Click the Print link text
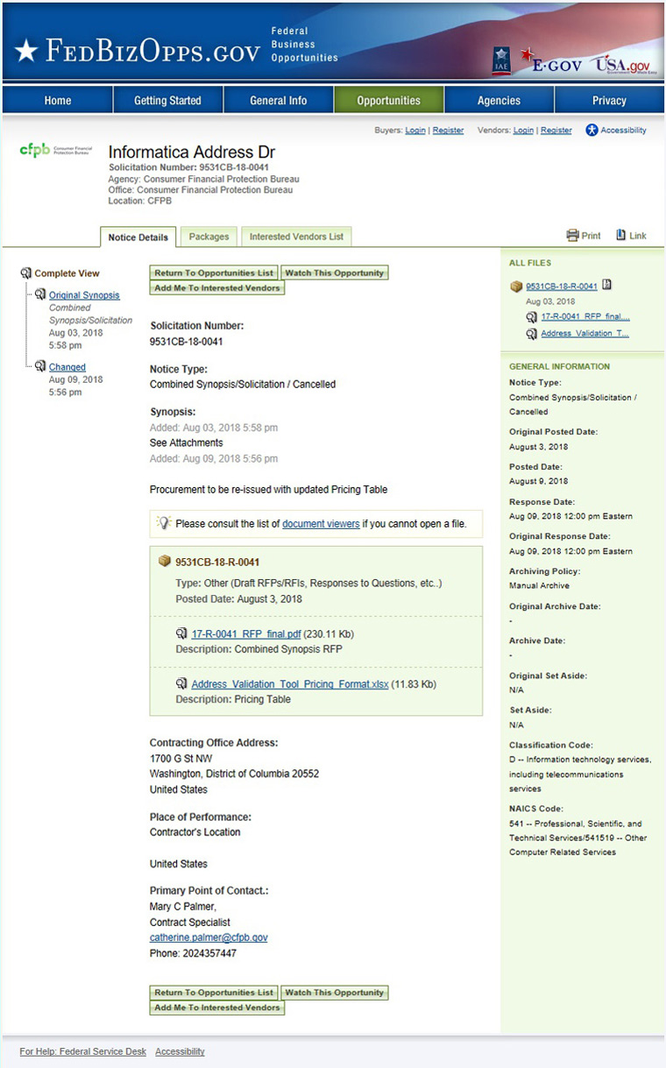 [x=592, y=236]
